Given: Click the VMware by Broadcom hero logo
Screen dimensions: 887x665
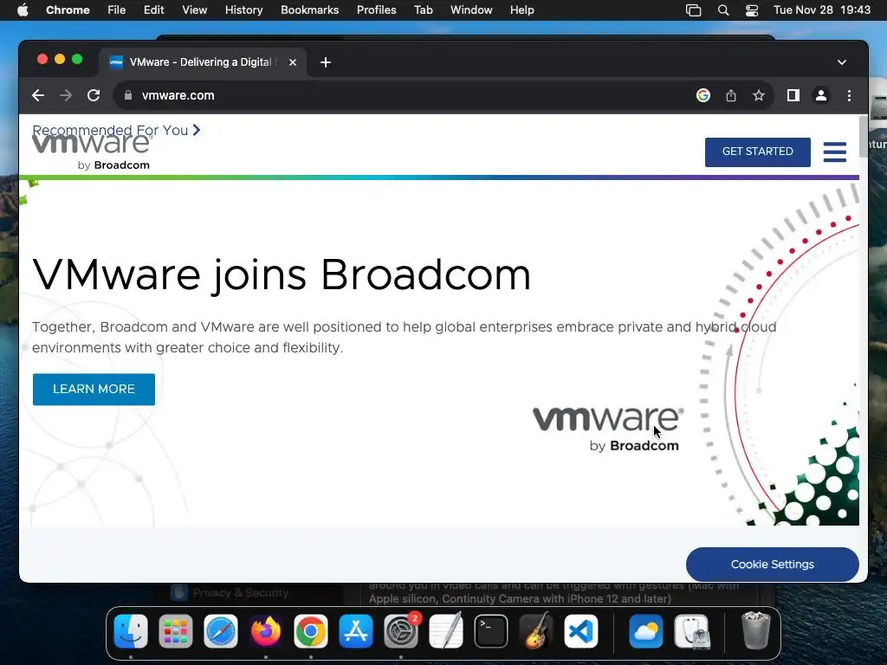Looking at the screenshot, I should click(607, 429).
